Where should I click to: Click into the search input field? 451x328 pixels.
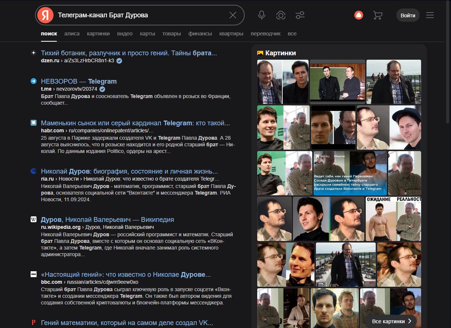pyautogui.click(x=140, y=15)
